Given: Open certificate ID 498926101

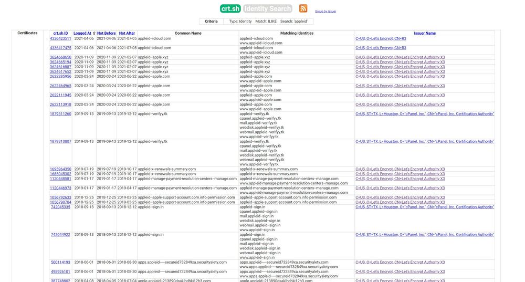Looking at the screenshot, I should coord(60,271).
